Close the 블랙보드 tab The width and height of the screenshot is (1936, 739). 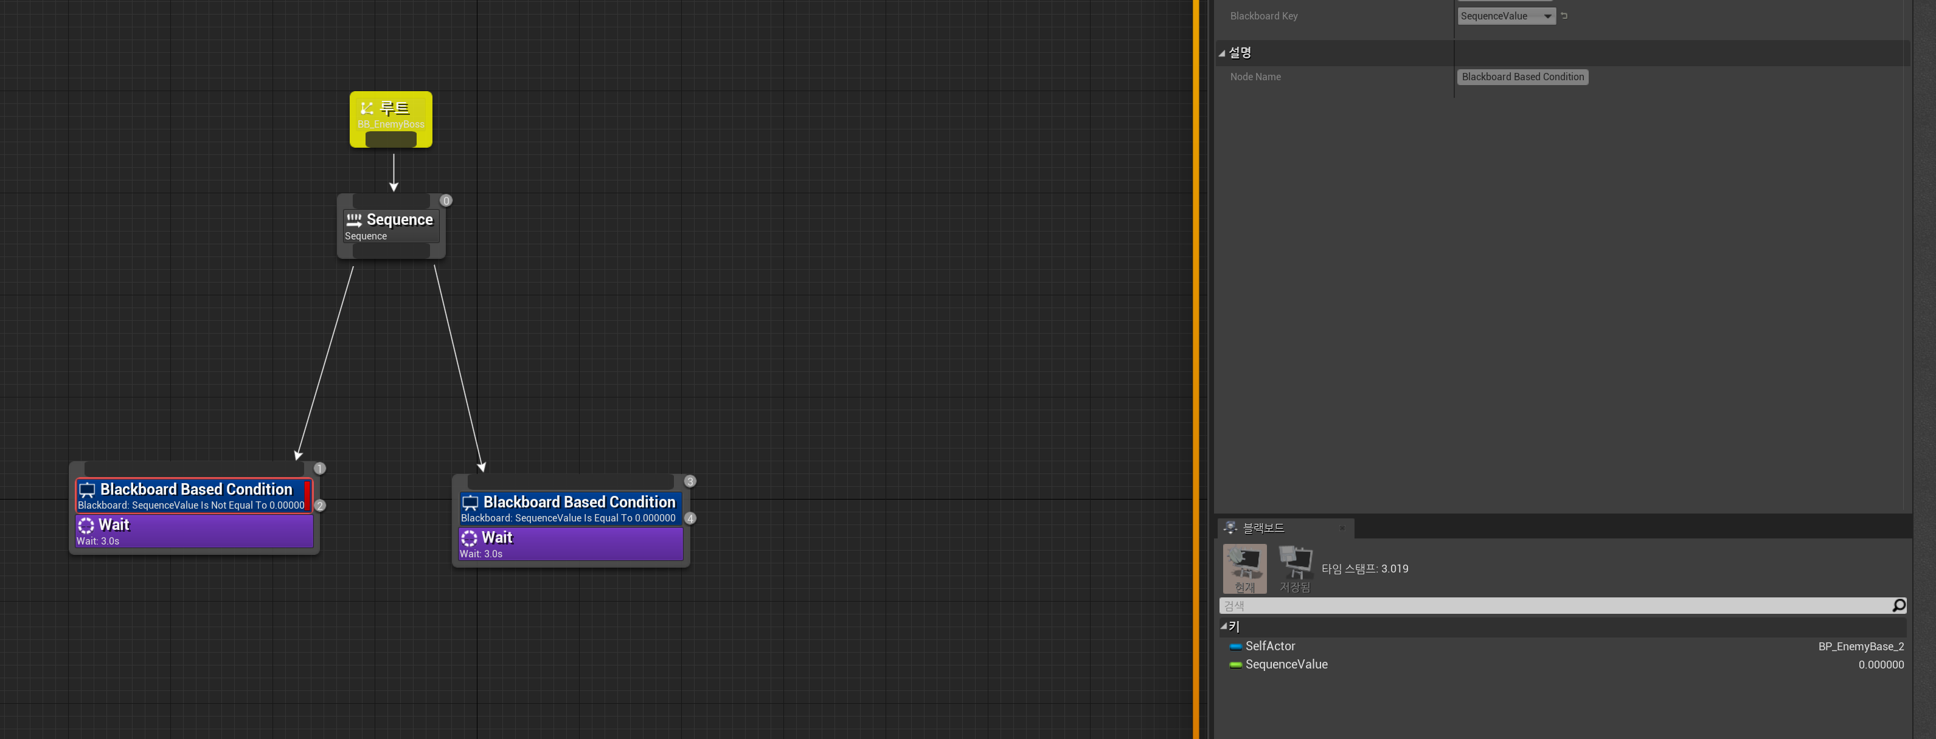1342,528
